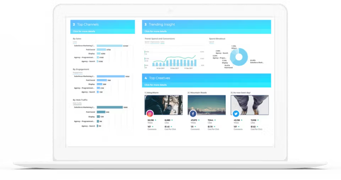This screenshot has height=180, width=341.
Task: Open the boots creative thumbnail
Action: pyautogui.click(x=249, y=105)
